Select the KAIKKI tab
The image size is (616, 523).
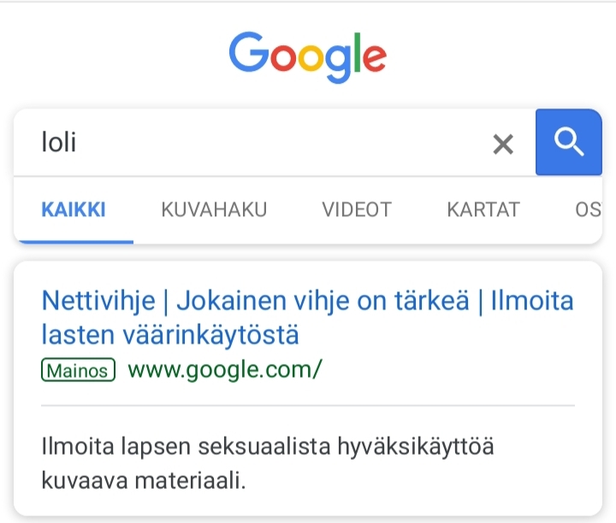click(74, 209)
